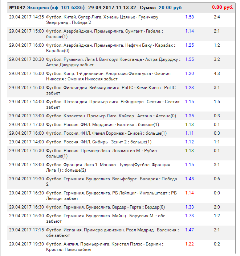
Task: Click date 29.04.2017 18:00 in the Монако row
Action: point(27,165)
